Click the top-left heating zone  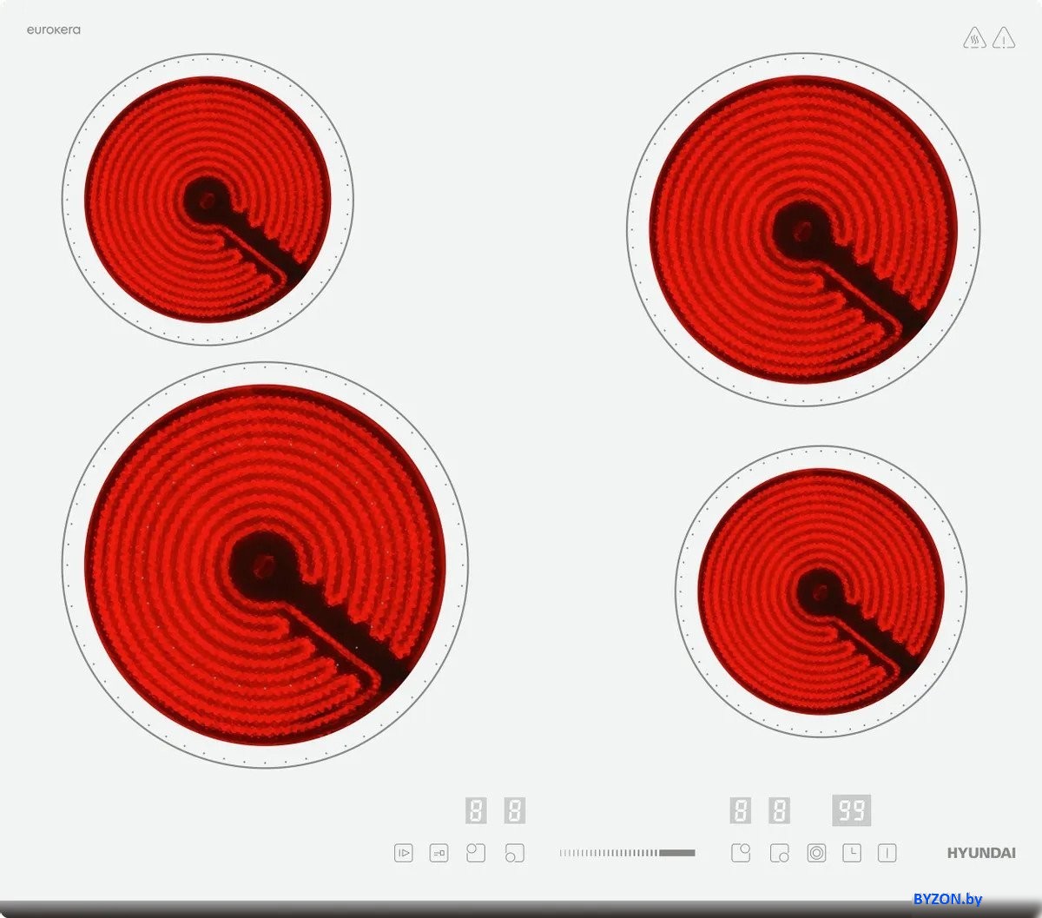click(x=208, y=199)
